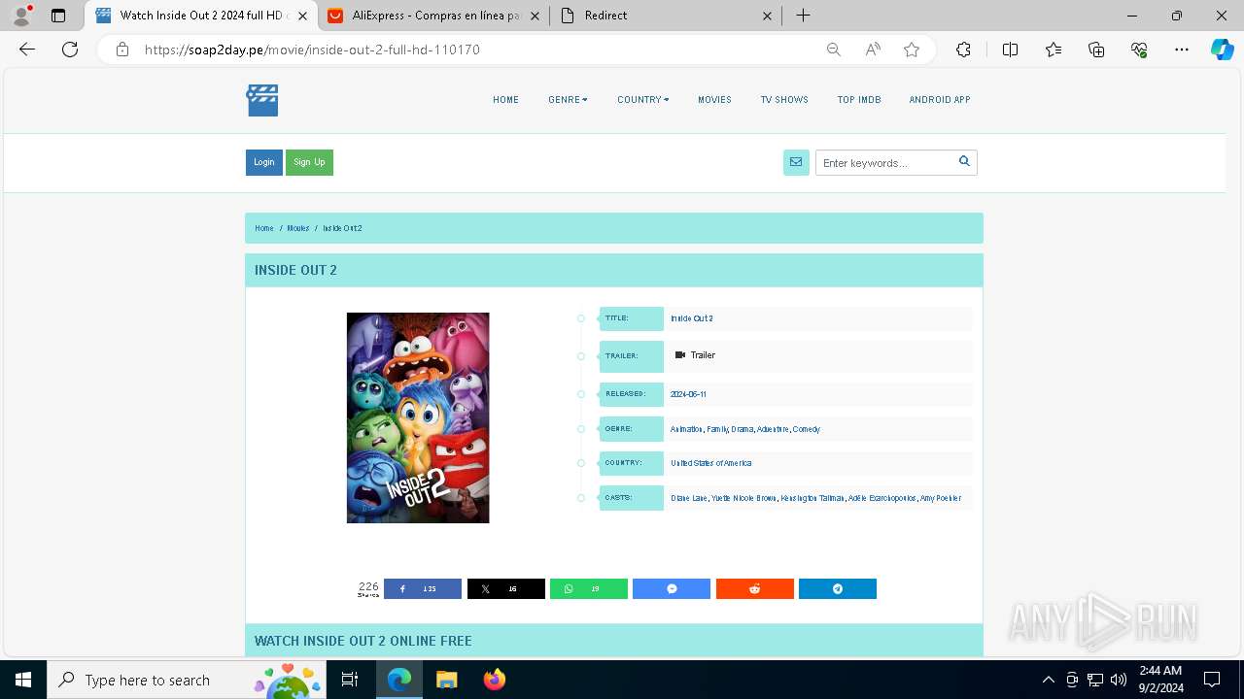
Task: Click the envelope message icon
Action: point(796,163)
